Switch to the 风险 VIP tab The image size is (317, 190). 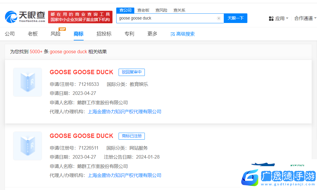[56, 34]
